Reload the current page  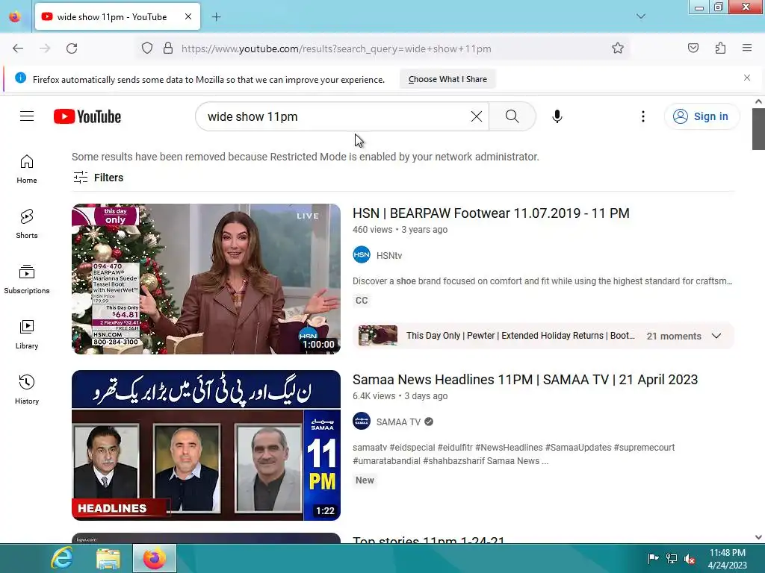(72, 48)
